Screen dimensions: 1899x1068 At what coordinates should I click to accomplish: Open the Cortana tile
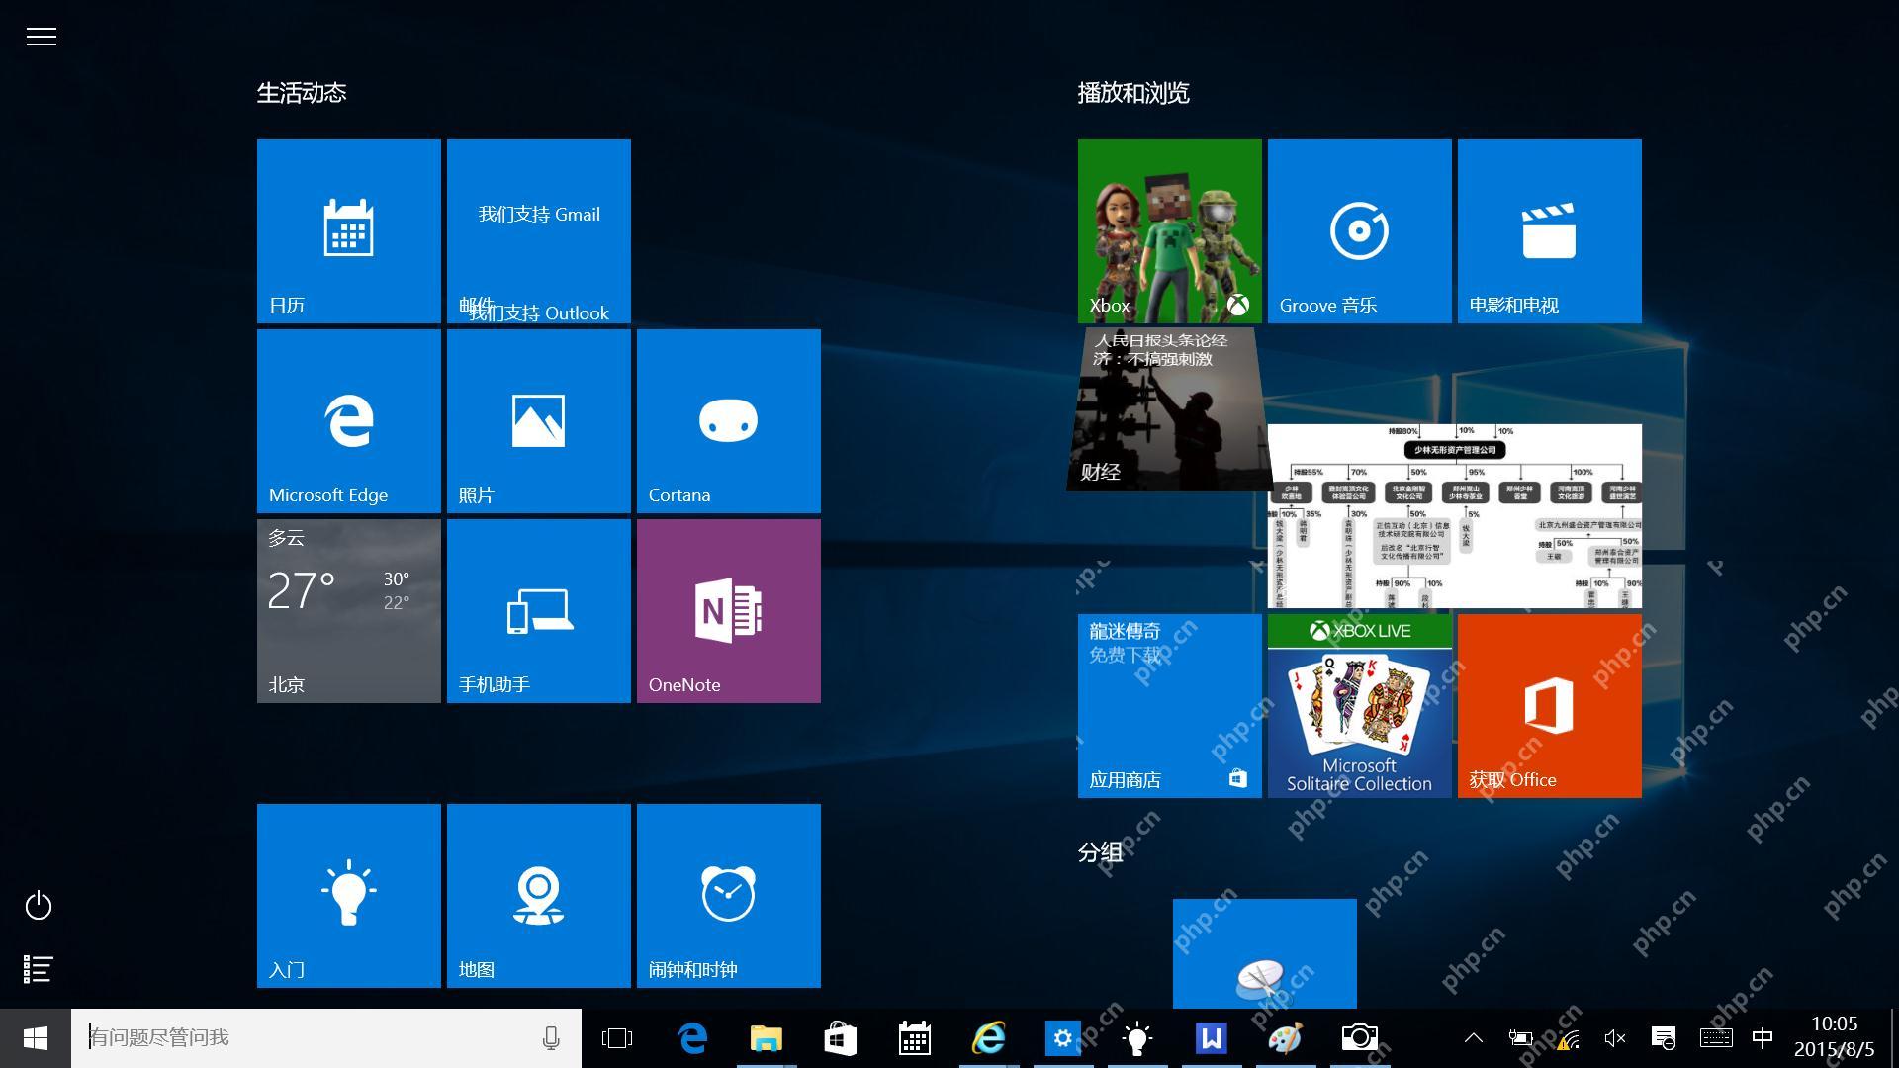[729, 421]
